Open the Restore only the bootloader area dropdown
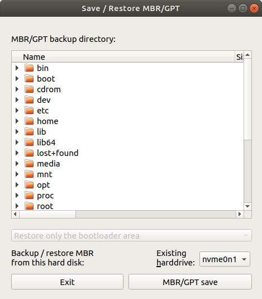The image size is (262, 299). [131, 235]
